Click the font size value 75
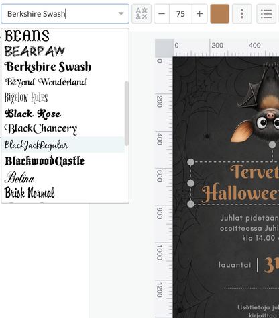The image size is (279, 318). coord(180,13)
